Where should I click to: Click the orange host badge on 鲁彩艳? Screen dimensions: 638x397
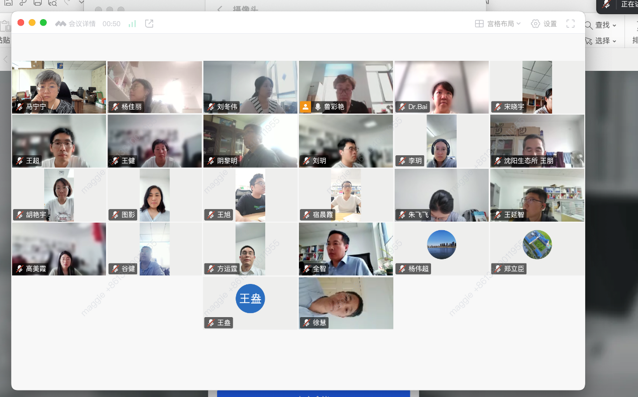click(305, 107)
